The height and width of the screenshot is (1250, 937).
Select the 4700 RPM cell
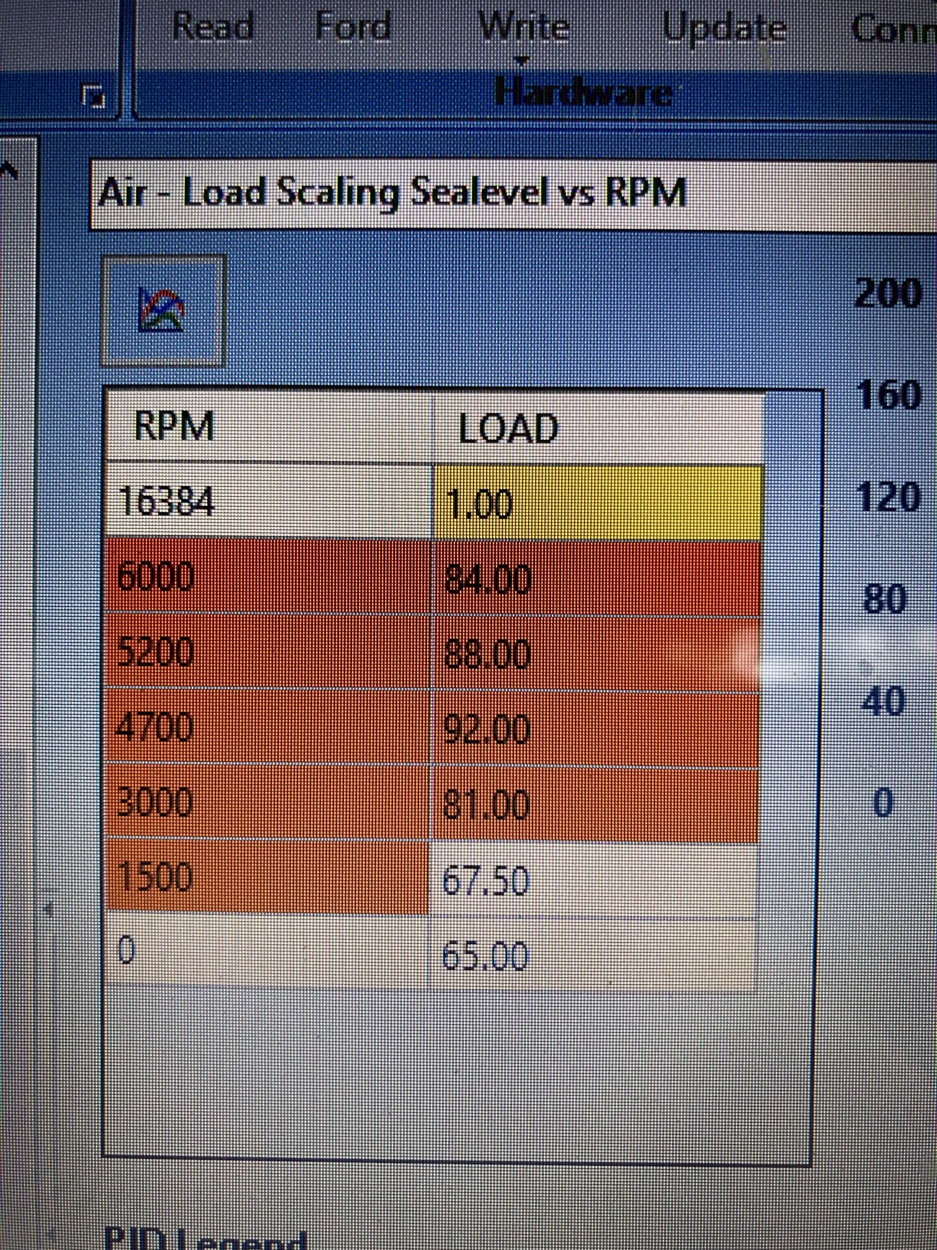point(268,726)
